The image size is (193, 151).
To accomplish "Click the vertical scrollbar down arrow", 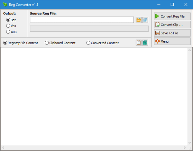I will coord(189,143).
